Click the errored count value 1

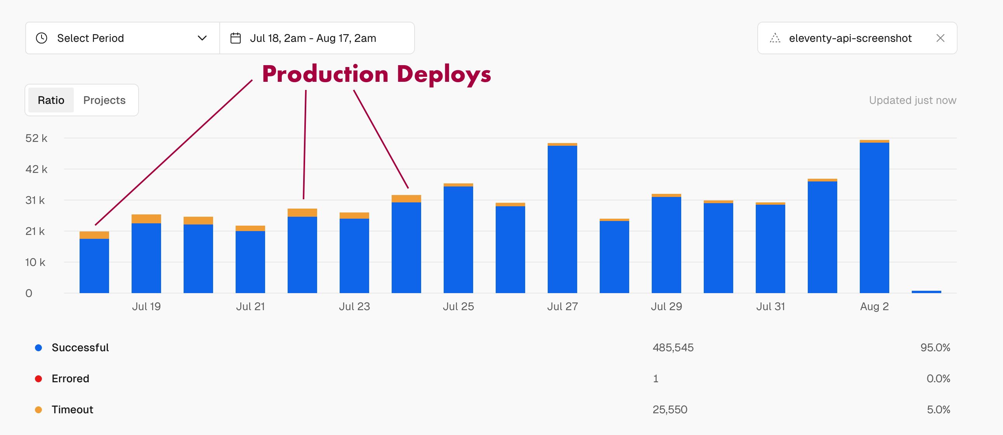(656, 379)
